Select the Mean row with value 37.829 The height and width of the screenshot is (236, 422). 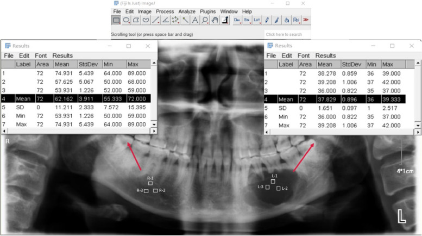click(335, 100)
